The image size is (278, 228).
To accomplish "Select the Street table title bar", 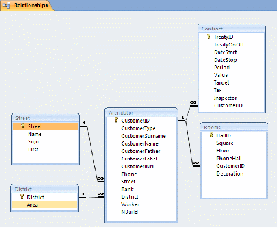I will click(45, 118).
